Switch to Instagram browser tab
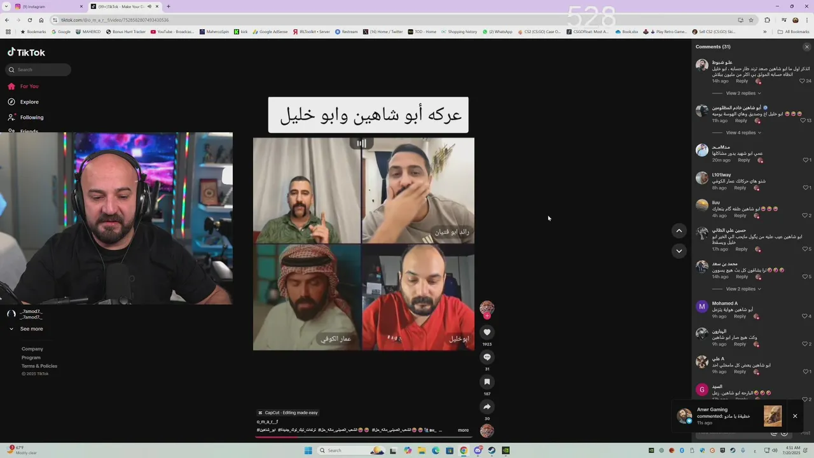Screen dimensions: 814x458 48,6
